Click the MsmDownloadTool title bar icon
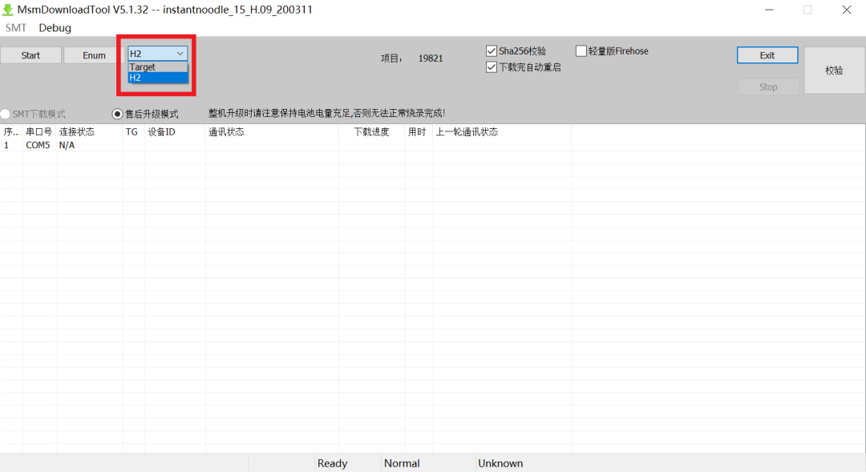Screen dimensions: 866x472 click(8, 10)
